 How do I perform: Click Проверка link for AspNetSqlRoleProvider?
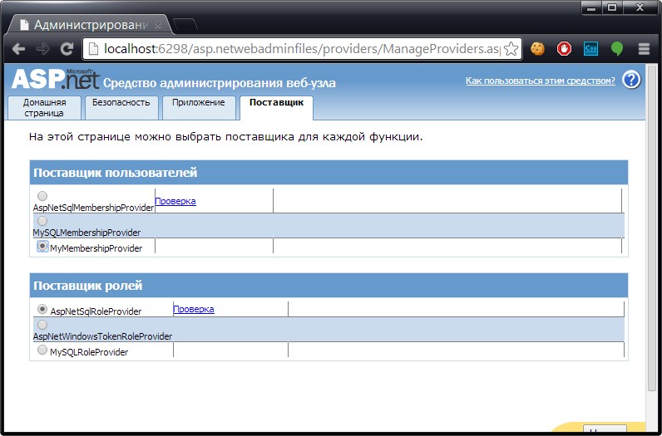(x=194, y=309)
